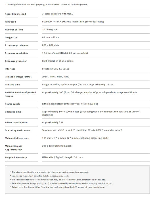The image size is (155, 198).
Task: Click the Recording method label
Action: click(x=15, y=14)
